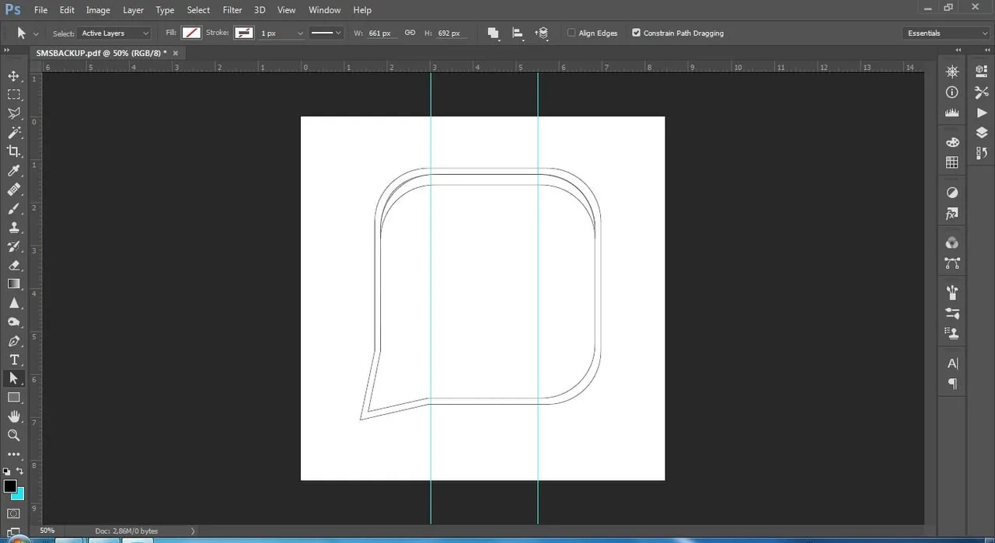Image resolution: width=995 pixels, height=543 pixels.
Task: Select the Eraser tool
Action: tap(14, 265)
